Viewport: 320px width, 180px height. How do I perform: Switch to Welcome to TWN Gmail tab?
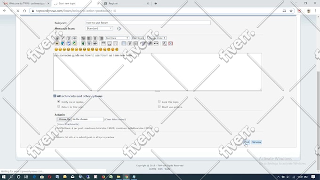tap(26, 3)
